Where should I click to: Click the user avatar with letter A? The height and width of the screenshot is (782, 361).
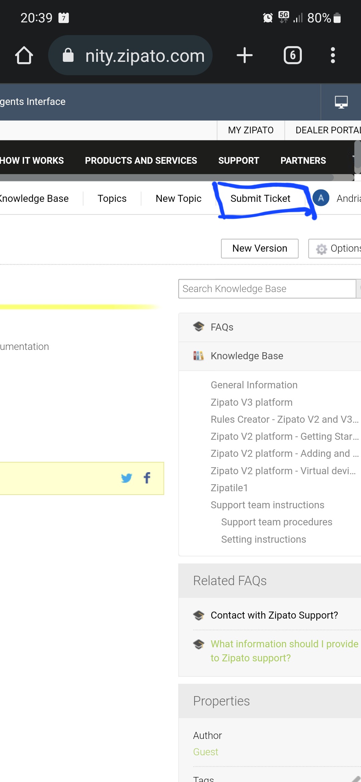point(321,198)
